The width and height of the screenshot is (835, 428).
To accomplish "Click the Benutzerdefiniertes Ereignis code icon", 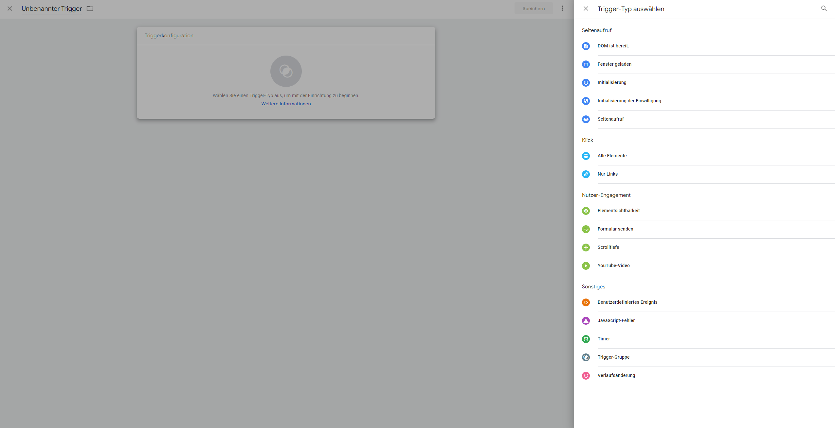I will click(586, 302).
